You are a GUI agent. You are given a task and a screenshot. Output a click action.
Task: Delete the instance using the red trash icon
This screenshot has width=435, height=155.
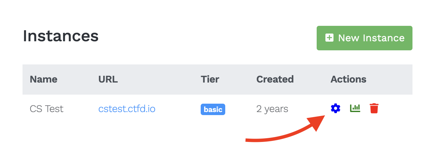click(x=374, y=108)
